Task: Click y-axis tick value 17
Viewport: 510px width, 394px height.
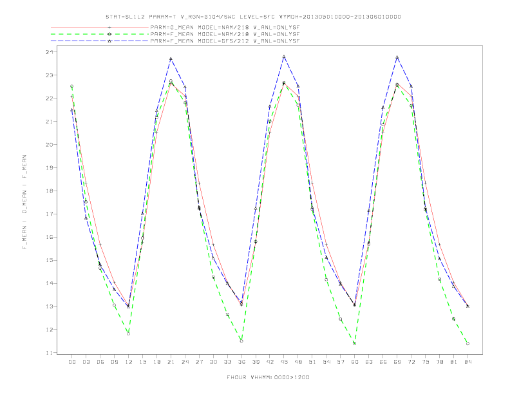Action: click(x=51, y=214)
